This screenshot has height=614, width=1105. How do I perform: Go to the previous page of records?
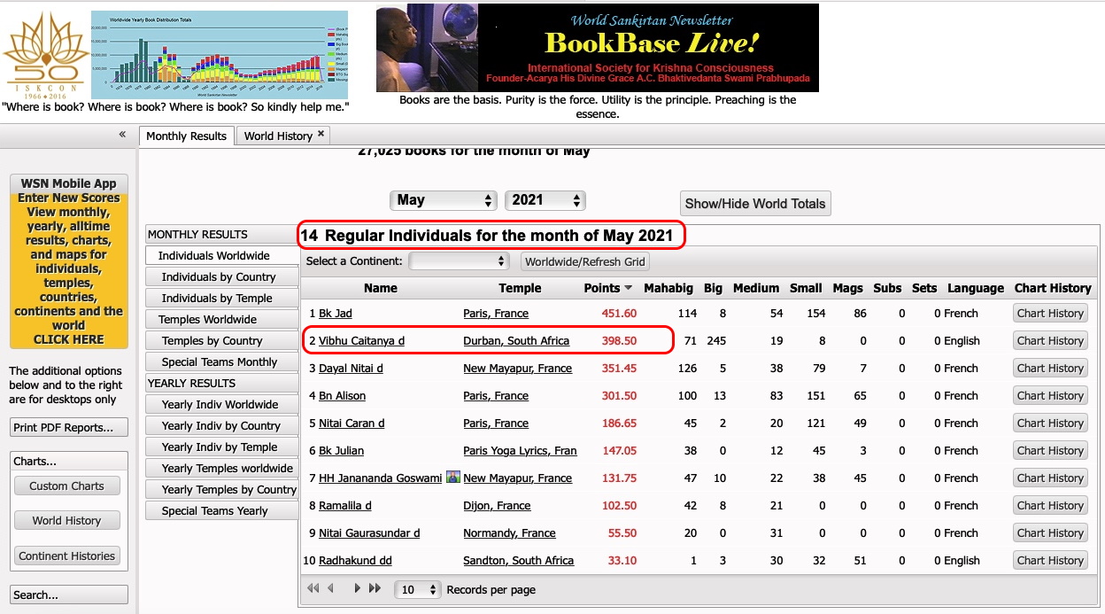point(331,588)
